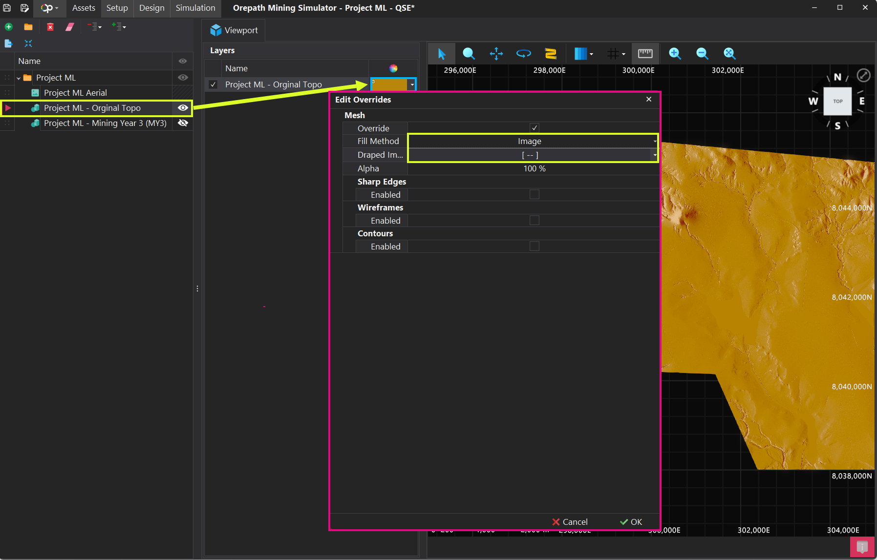Viewport: 877px width, 560px height.
Task: Toggle the ruler scale icon
Action: click(645, 53)
